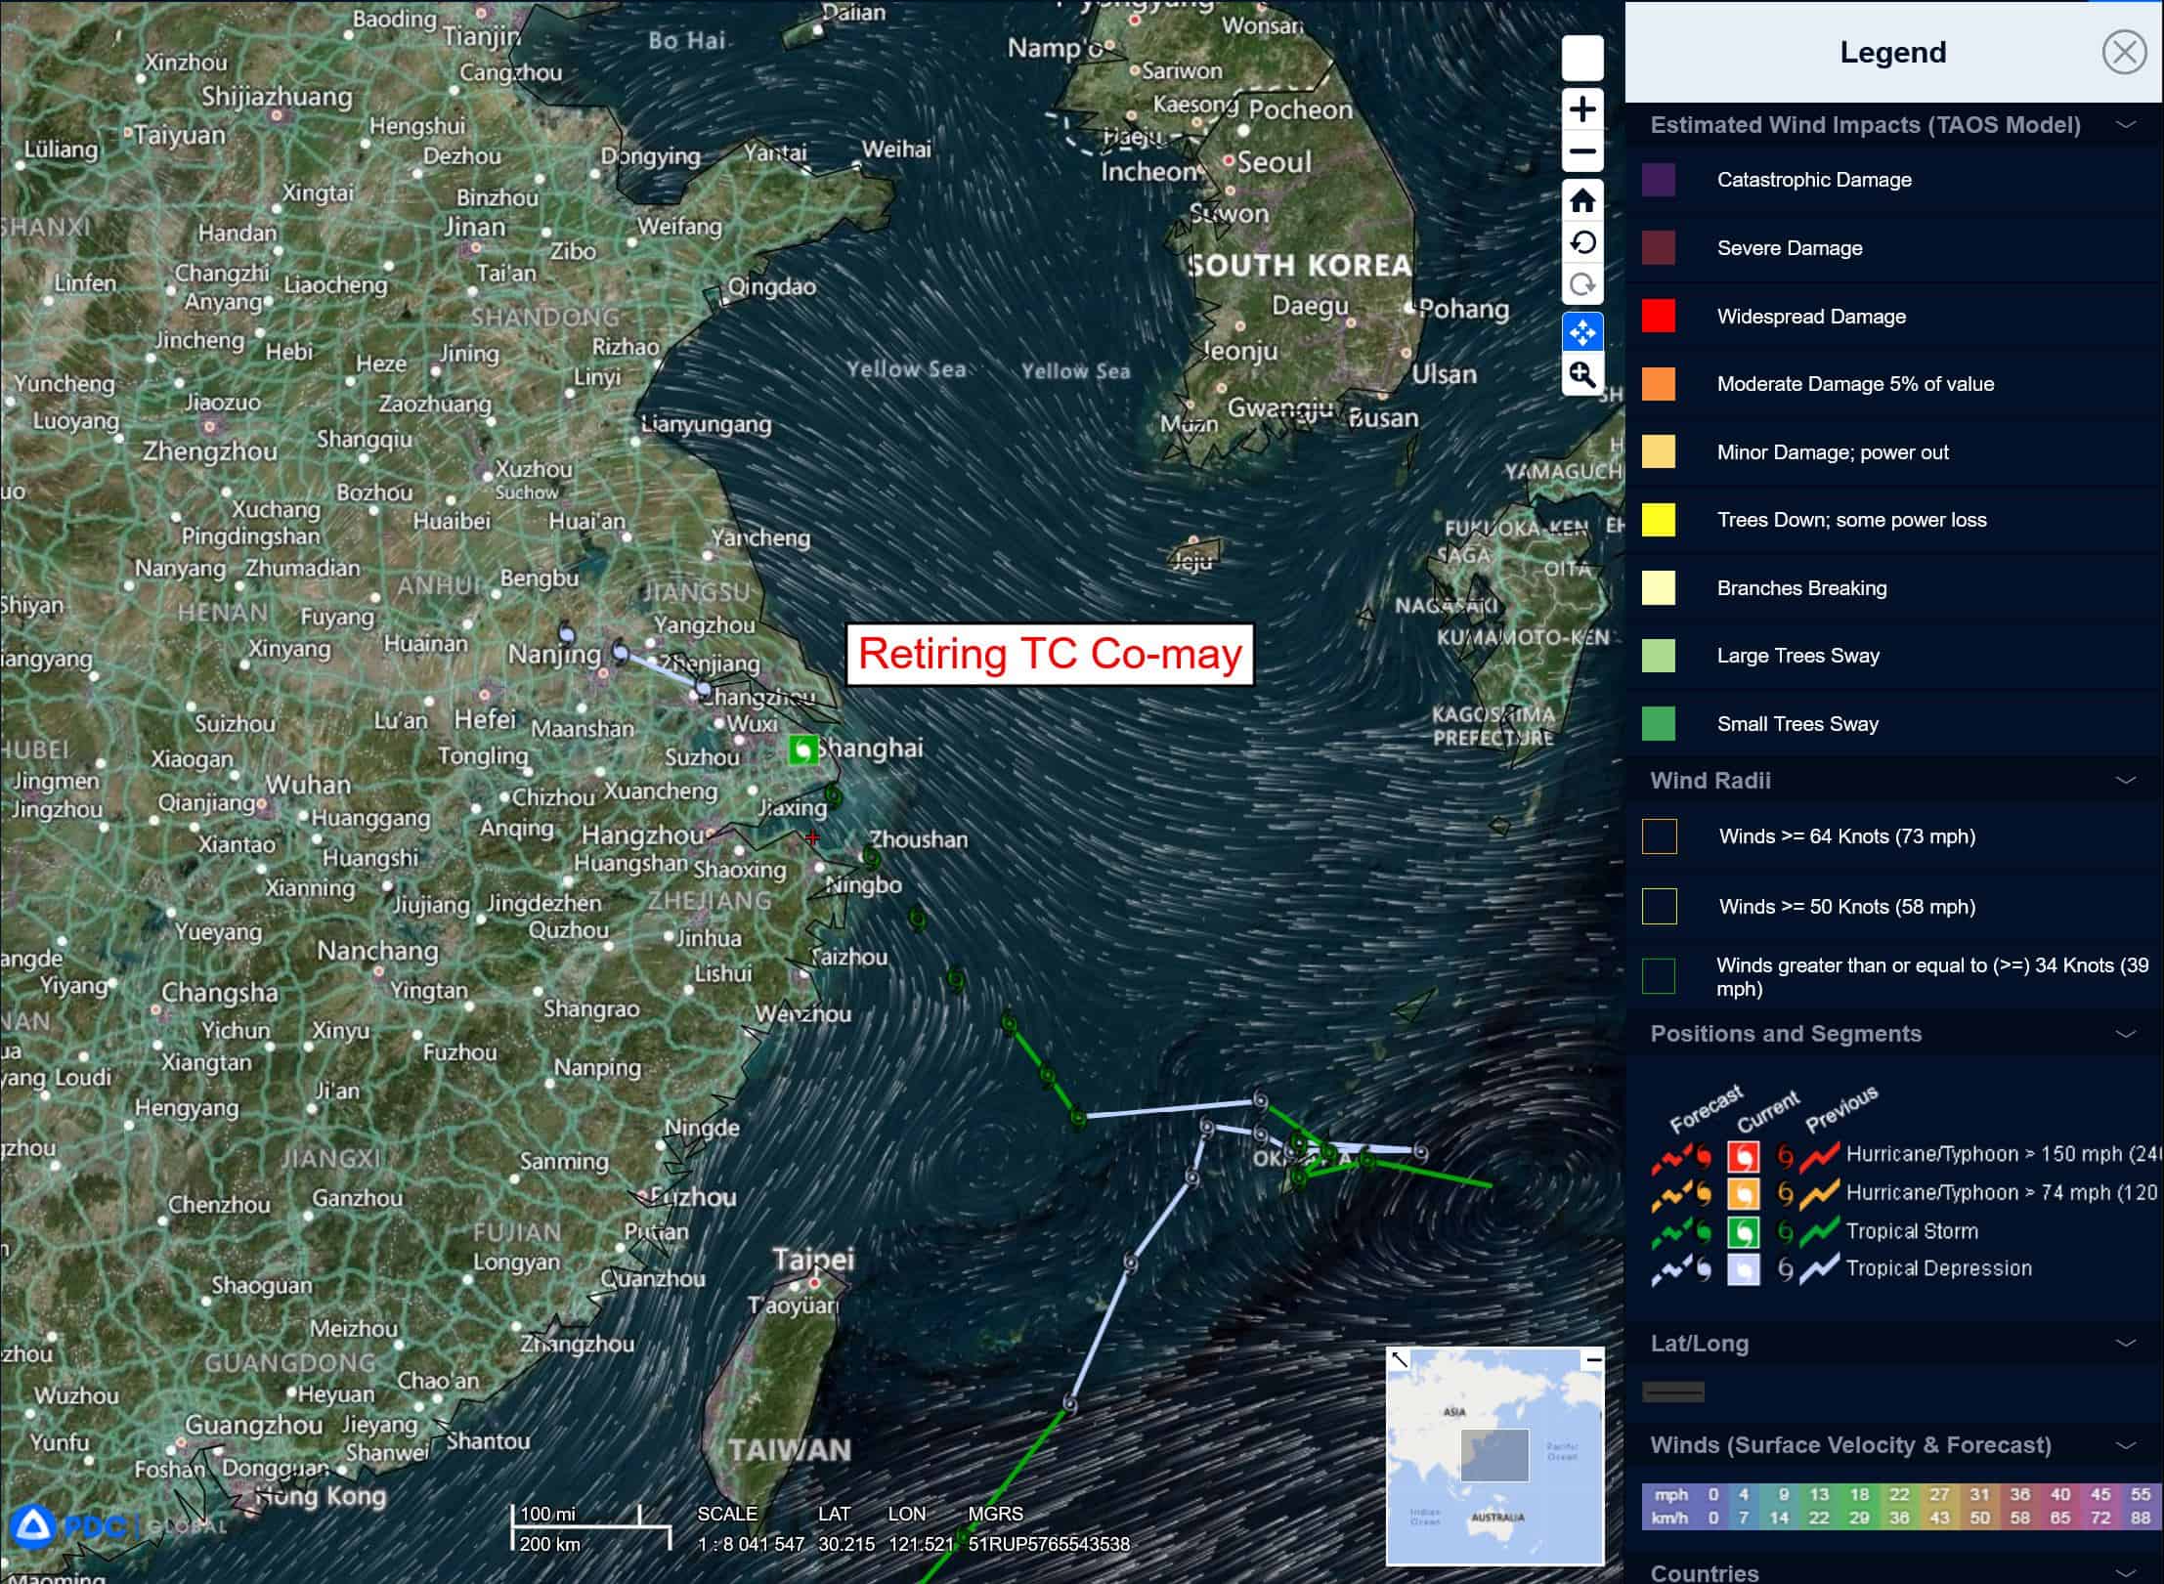Collapse the Lat/Long legend section

[2125, 1343]
